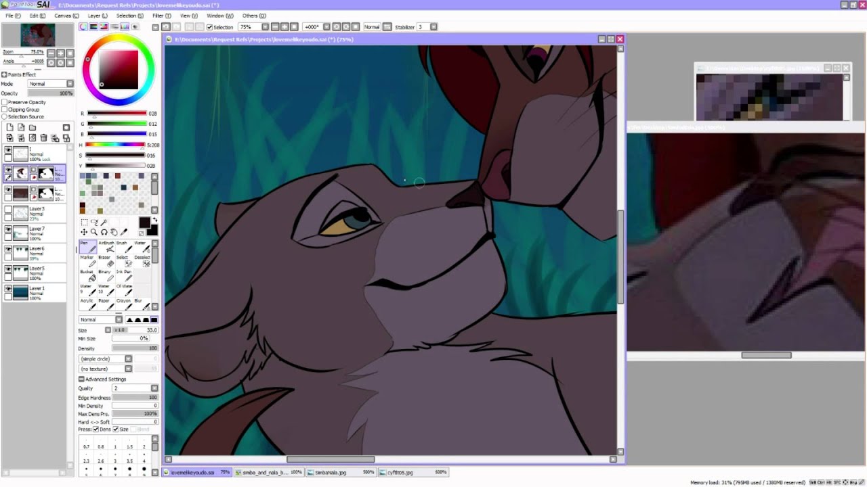Screen dimensions: 867x487
Task: Adjust the hue H color slider
Action: tap(117, 145)
